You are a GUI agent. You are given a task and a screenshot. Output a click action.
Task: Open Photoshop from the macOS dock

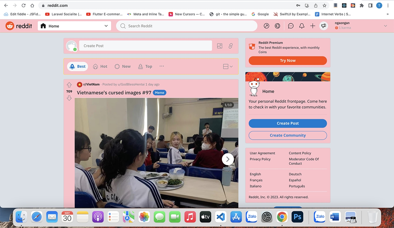click(x=297, y=217)
